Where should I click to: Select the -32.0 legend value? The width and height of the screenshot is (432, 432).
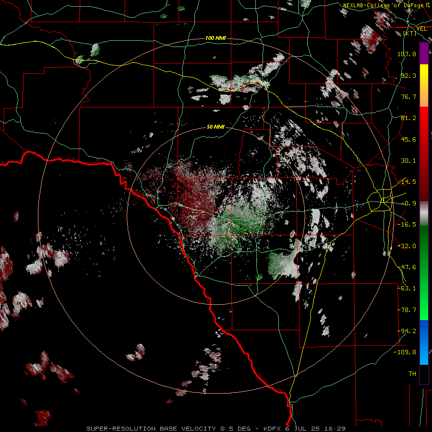(407, 246)
